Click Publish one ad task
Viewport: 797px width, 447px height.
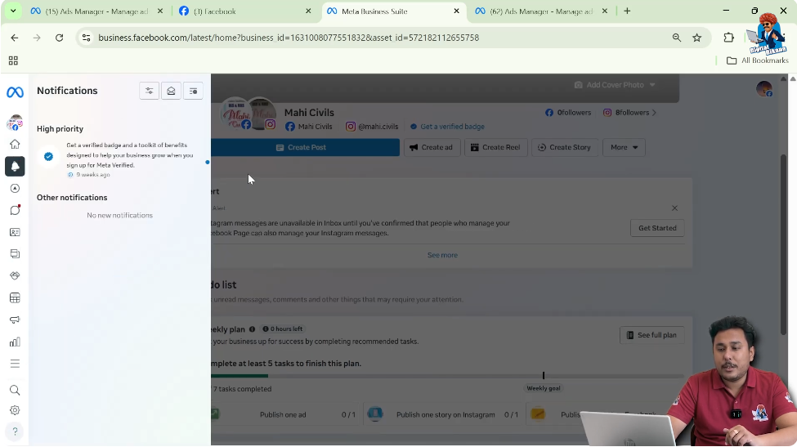coord(284,414)
